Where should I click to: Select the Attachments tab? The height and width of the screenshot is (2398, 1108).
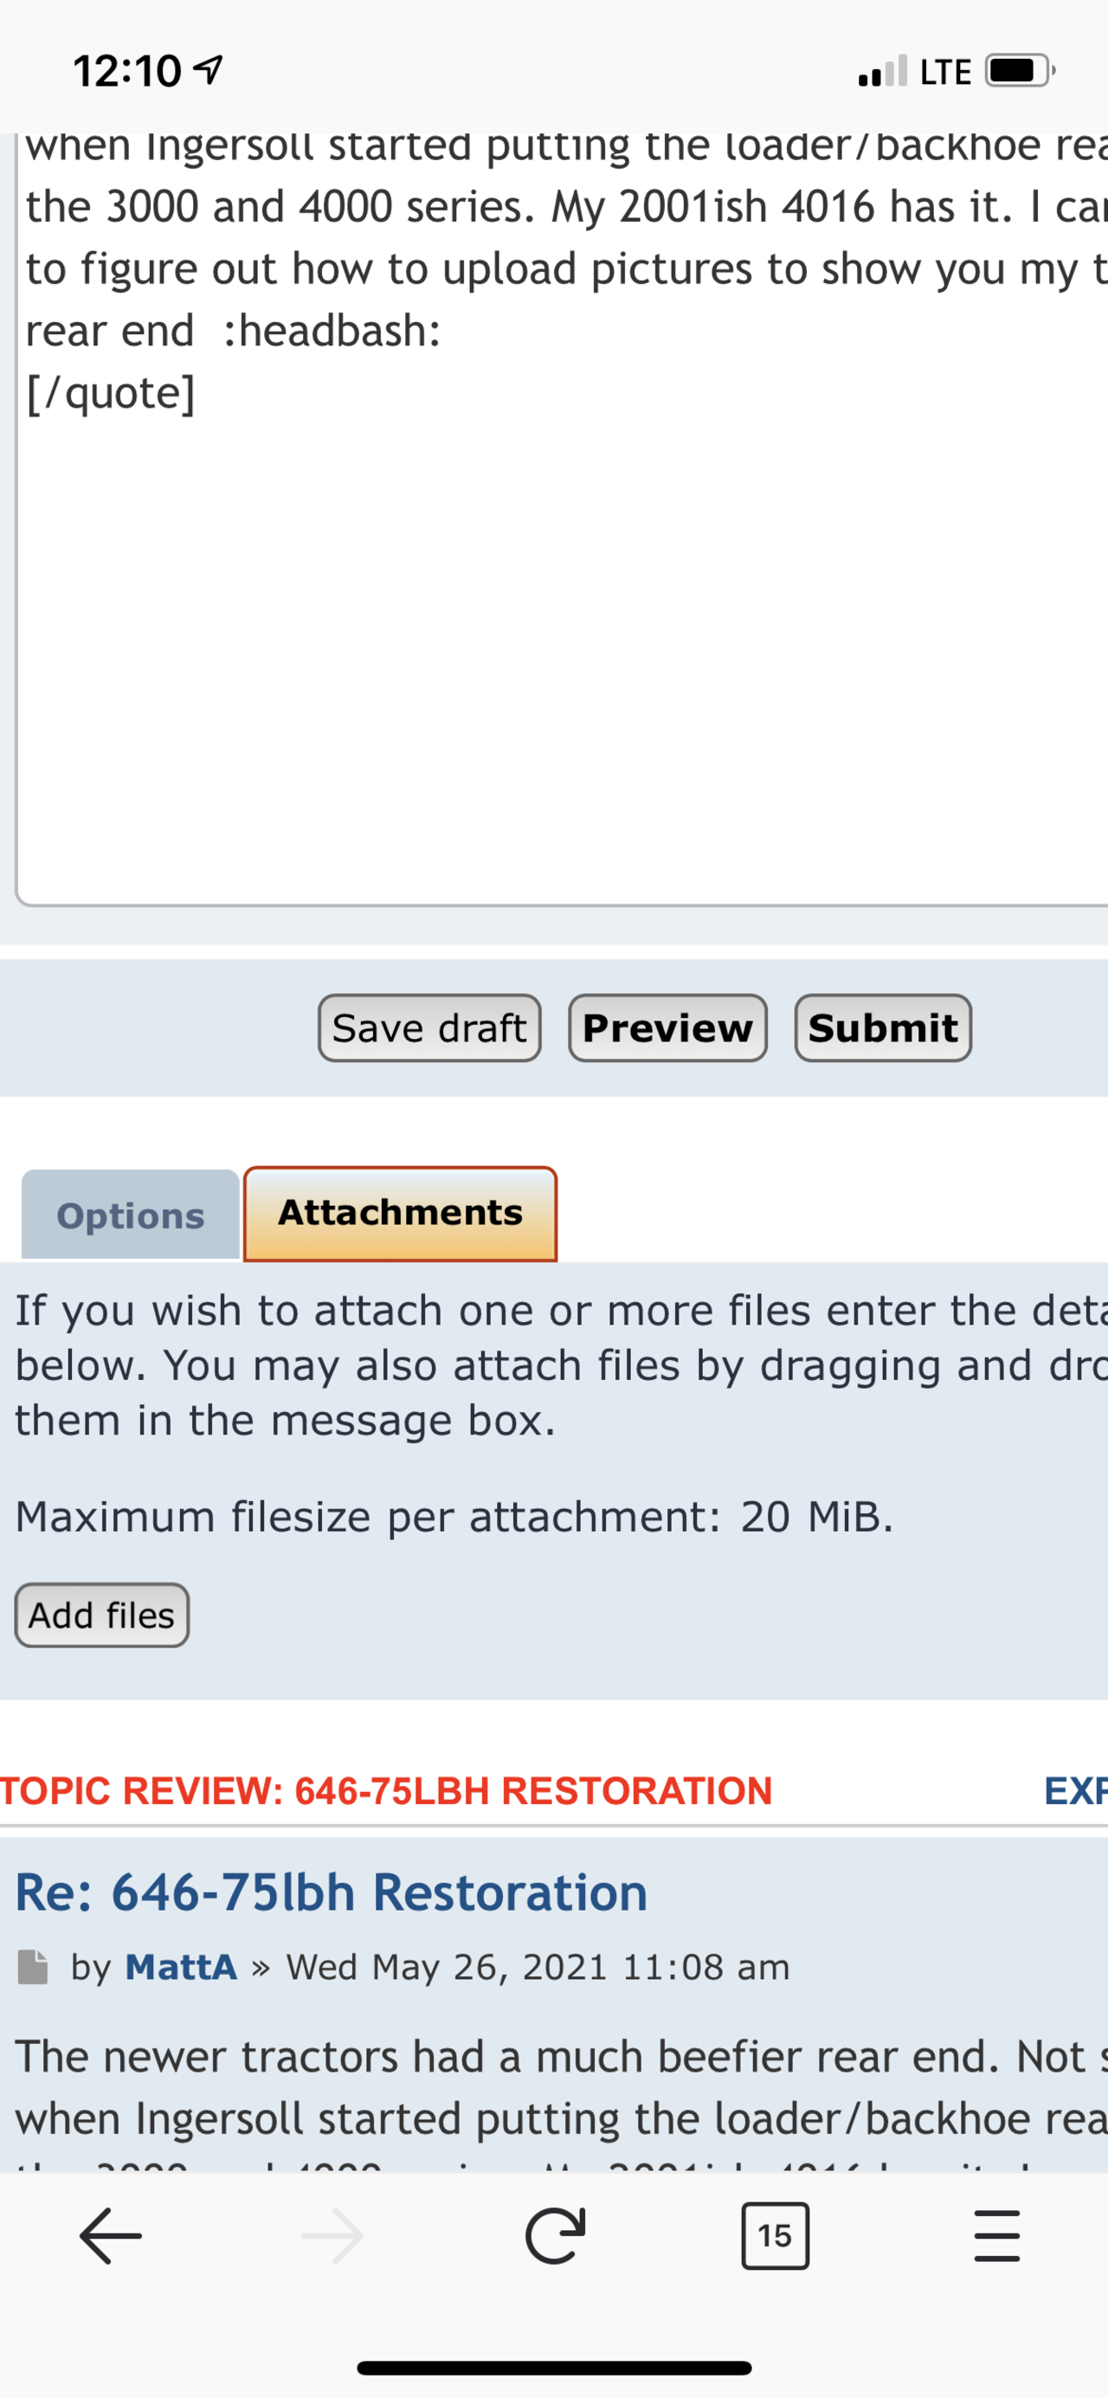(x=401, y=1213)
